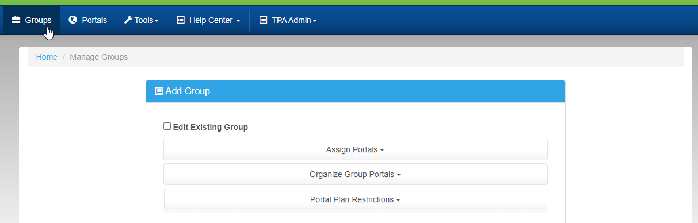Screen dimensions: 698x223
Task: Click the globe icon beside Portals
Action: pos(73,20)
